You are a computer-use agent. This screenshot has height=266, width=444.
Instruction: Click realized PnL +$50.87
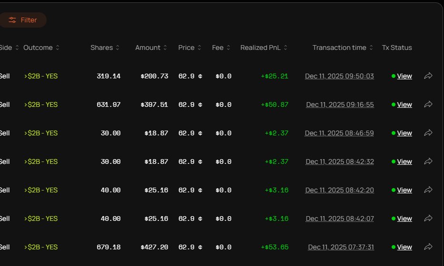275,104
